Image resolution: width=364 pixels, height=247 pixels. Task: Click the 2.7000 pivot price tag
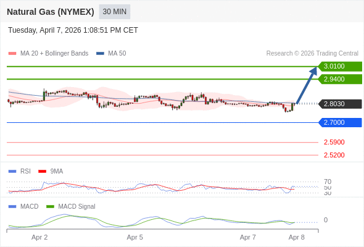tap(340, 122)
